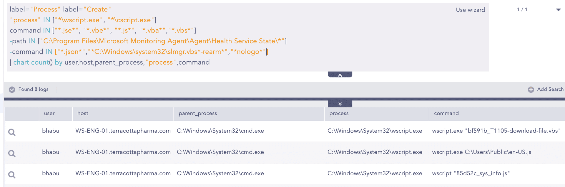Screen dimensions: 565x187
Task: Collapse query box using up chevrons
Action: point(340,75)
